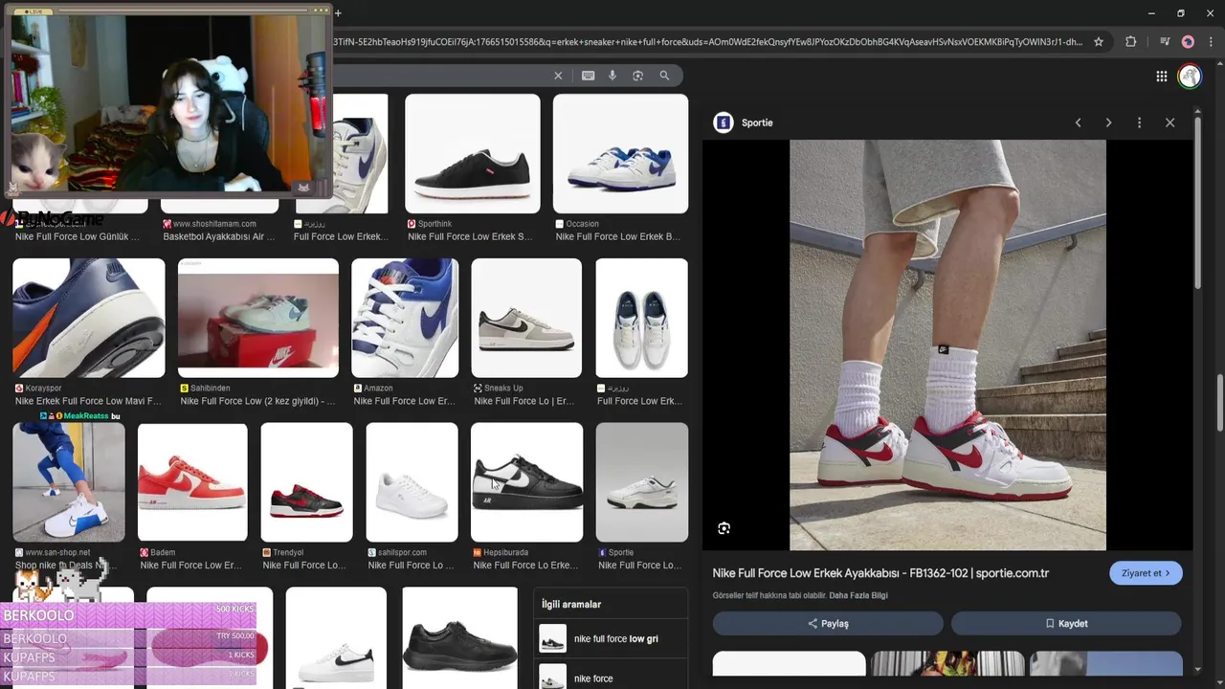Viewport: 1225px width, 689px height.
Task: Open the Nike Full Force sportie.com.tr title
Action: pos(880,573)
